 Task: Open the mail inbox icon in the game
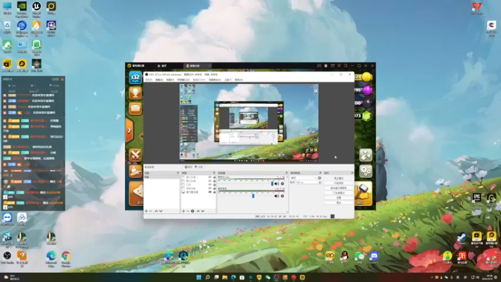[x=135, y=108]
